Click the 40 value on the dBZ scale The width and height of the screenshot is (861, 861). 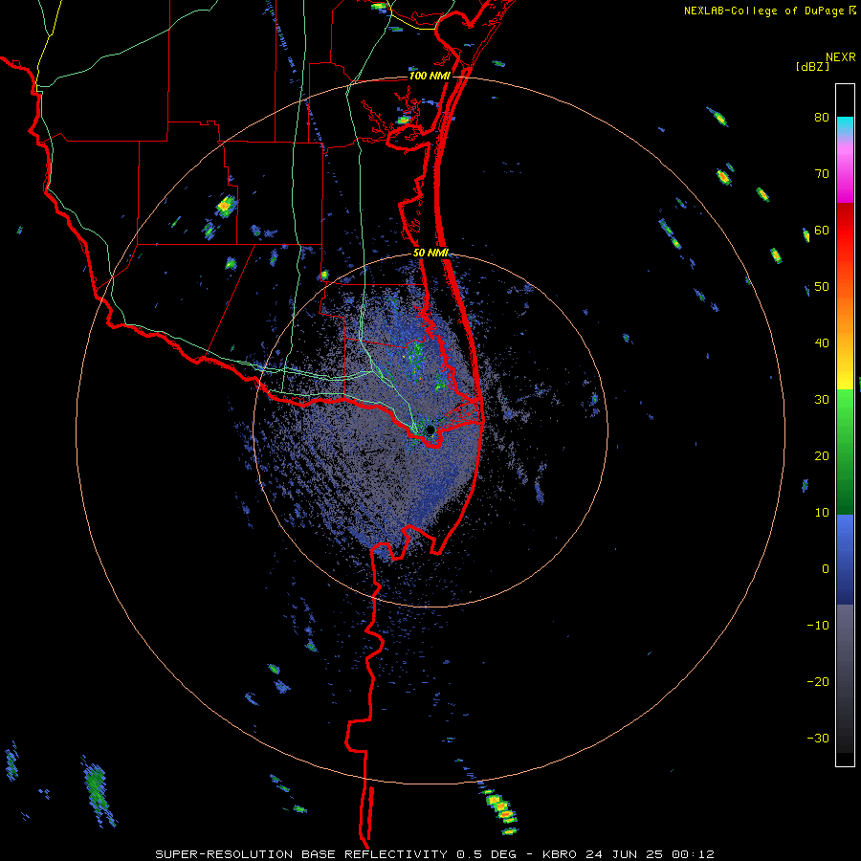click(x=822, y=342)
